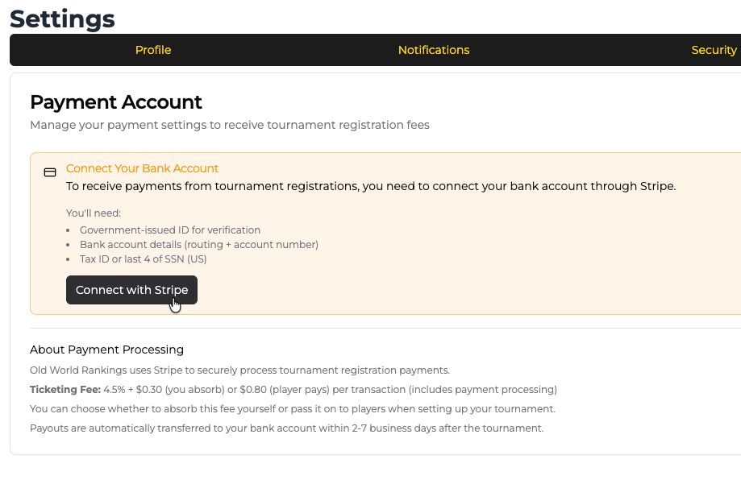Click the Stripe payment processing sentence
Screen dimensions: 741x480
point(239,370)
